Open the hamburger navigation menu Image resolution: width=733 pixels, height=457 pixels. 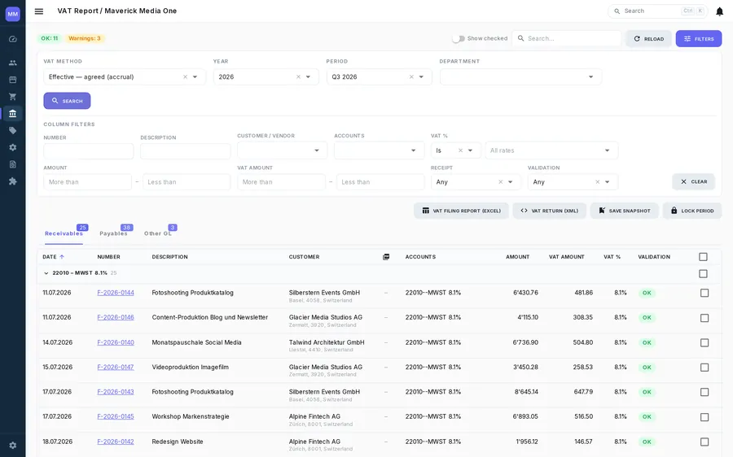[x=39, y=11]
